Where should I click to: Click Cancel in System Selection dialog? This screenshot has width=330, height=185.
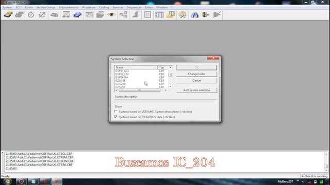point(196,81)
